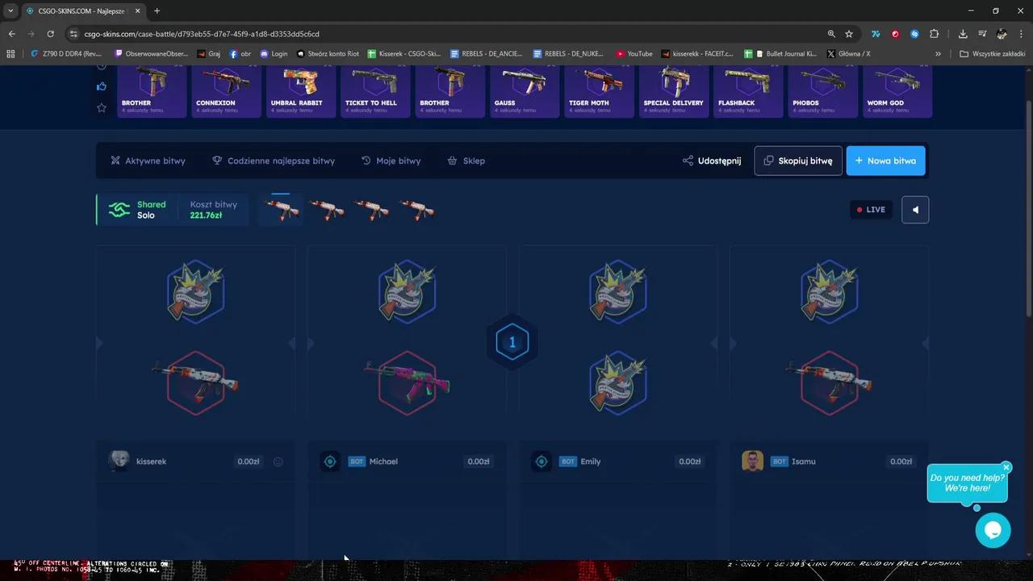
Task: Open the browser extensions puzzle icon
Action: (934, 34)
